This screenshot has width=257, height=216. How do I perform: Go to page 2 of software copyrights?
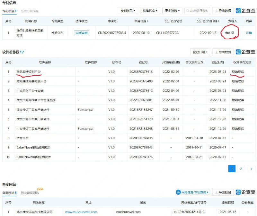pyautogui.click(x=241, y=168)
